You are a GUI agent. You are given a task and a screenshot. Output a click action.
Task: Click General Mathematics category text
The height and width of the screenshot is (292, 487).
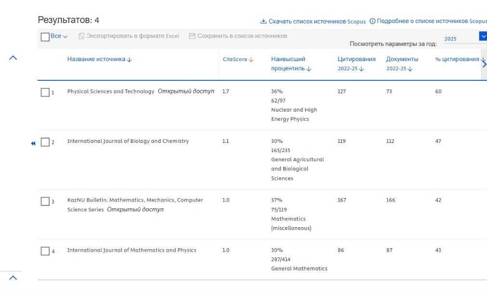pyautogui.click(x=299, y=268)
